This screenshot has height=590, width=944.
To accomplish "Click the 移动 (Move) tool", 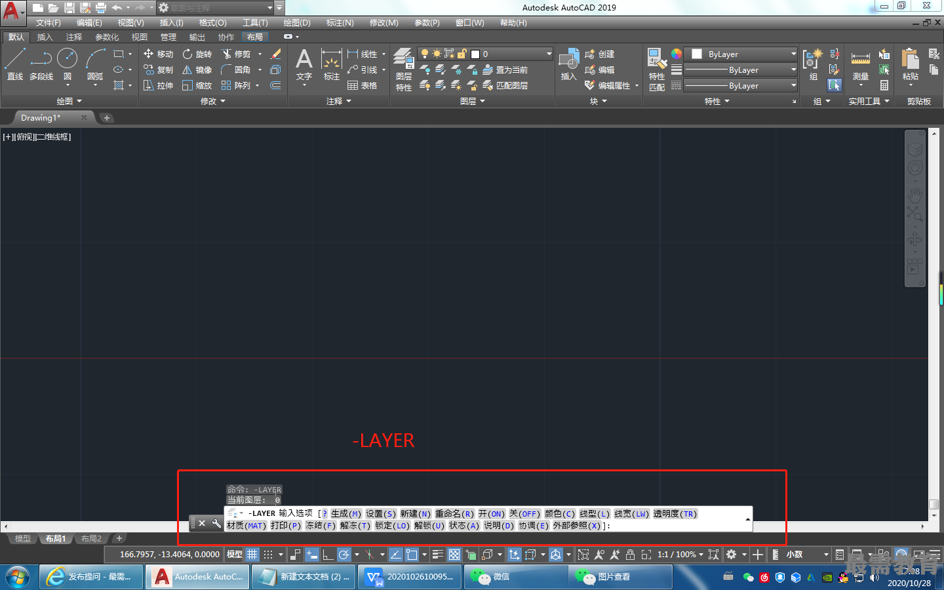I will tap(158, 54).
